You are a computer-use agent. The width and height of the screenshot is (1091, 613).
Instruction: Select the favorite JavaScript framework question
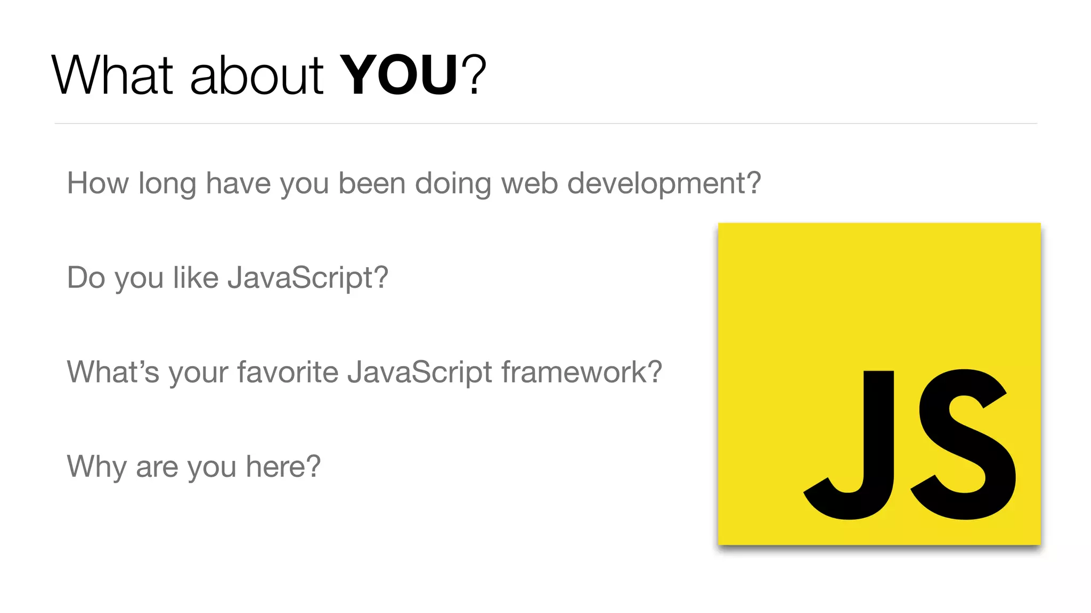click(364, 372)
